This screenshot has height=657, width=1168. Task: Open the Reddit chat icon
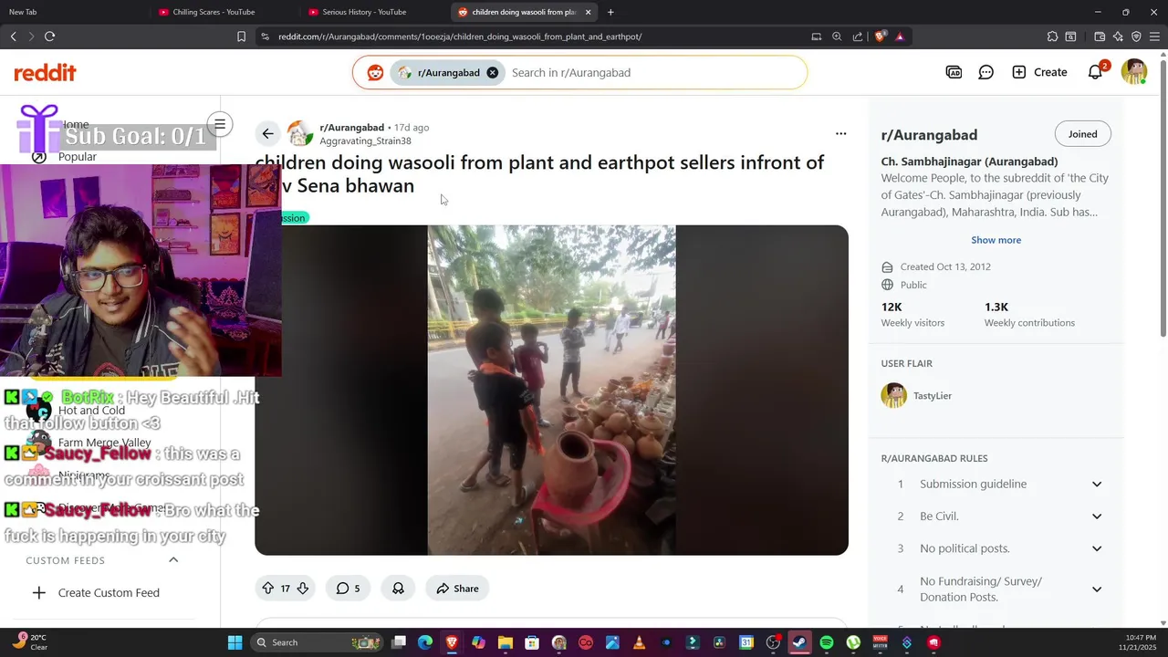point(985,72)
